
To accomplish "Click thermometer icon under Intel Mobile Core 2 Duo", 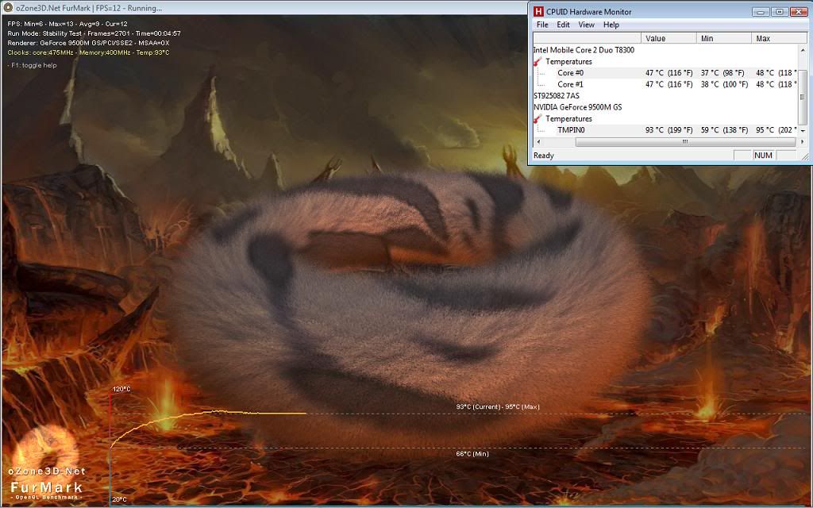I will [538, 61].
